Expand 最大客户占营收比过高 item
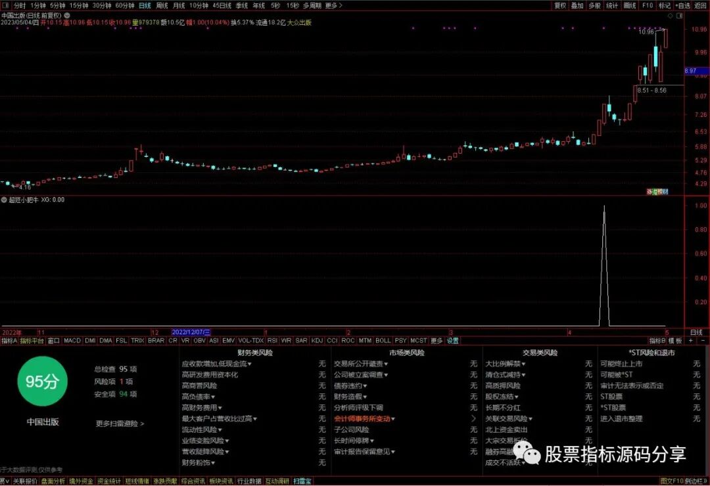710x486 pixels. tap(219, 418)
